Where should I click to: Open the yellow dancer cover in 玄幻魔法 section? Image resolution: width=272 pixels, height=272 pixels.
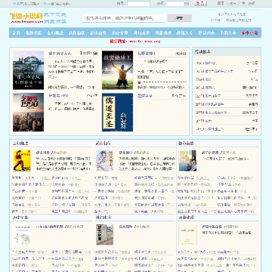(x=22, y=161)
